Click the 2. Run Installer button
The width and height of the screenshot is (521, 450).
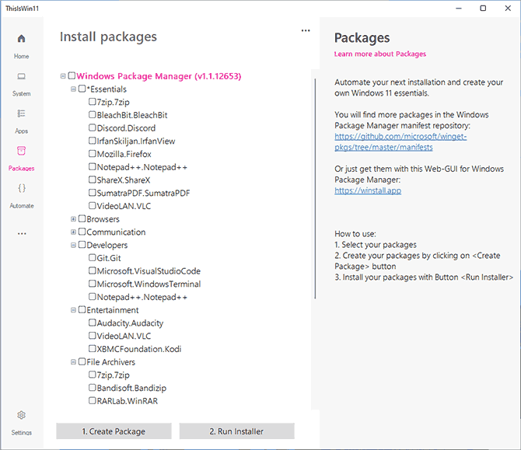(236, 431)
